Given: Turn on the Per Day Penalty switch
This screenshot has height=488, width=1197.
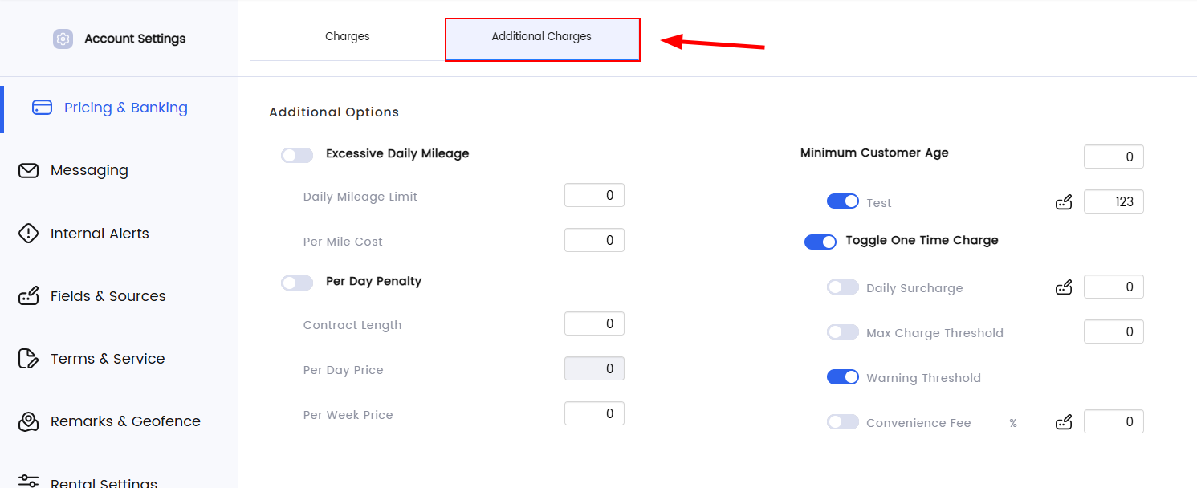Looking at the screenshot, I should click(x=297, y=283).
